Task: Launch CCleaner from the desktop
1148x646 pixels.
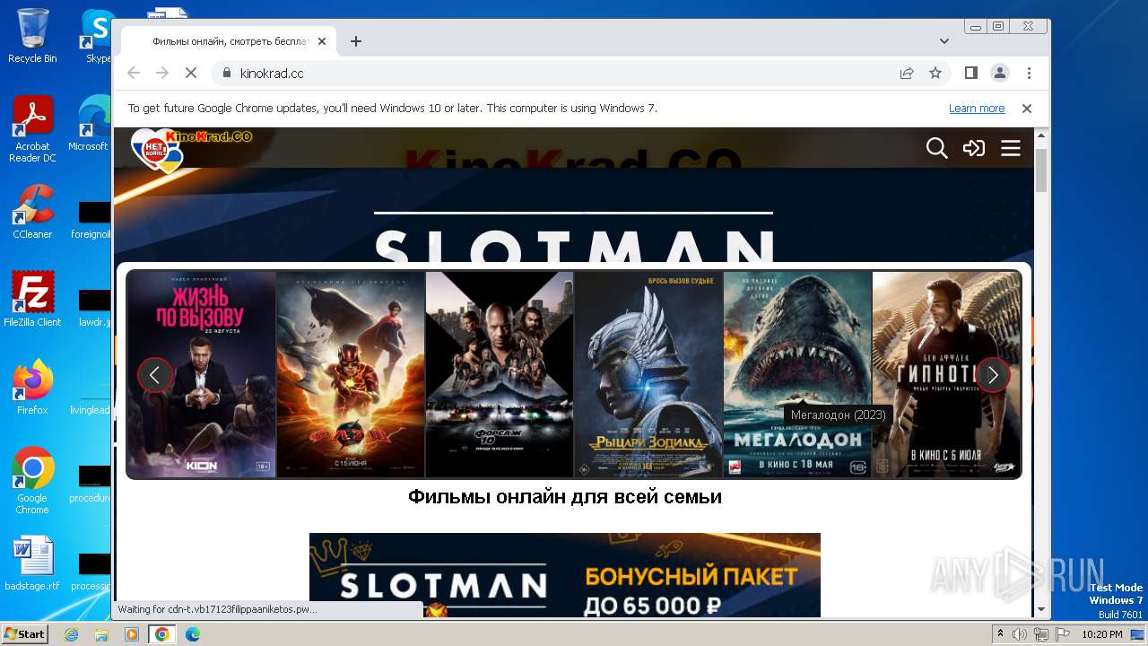Action: tap(32, 212)
